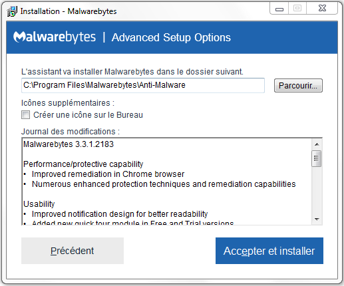
Task: Click the "Usability" heading in changelog
Action: 39,204
